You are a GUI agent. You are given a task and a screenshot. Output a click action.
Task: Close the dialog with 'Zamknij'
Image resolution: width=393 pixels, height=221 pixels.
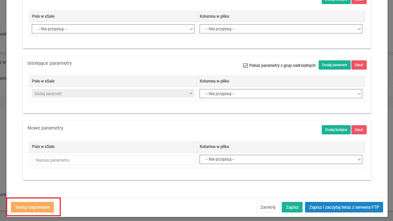pos(268,207)
